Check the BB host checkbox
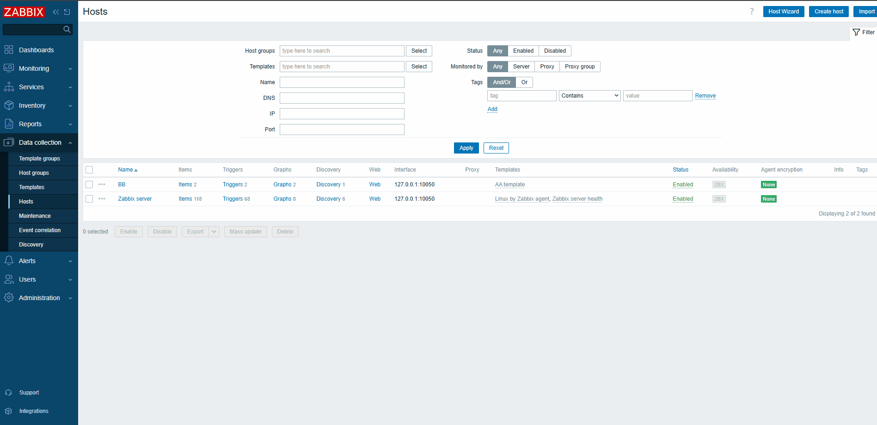This screenshot has height=425, width=877. click(89, 185)
